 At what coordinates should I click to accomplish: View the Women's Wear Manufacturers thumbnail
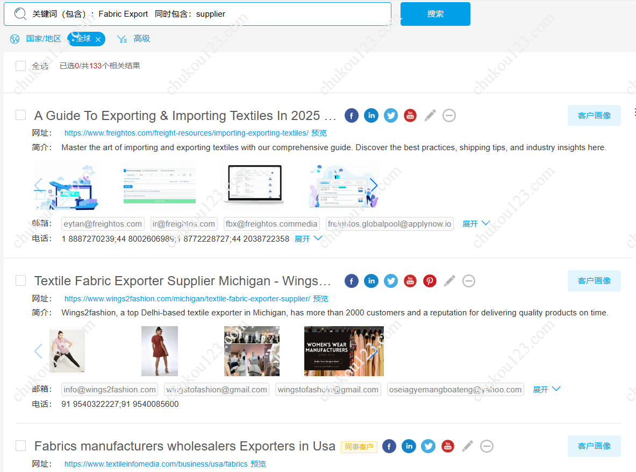344,351
